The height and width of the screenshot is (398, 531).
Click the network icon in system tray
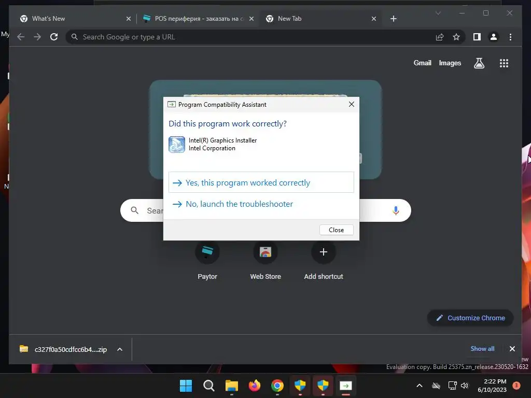[x=452, y=386]
